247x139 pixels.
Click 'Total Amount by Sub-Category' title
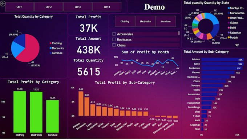[x=206, y=52]
